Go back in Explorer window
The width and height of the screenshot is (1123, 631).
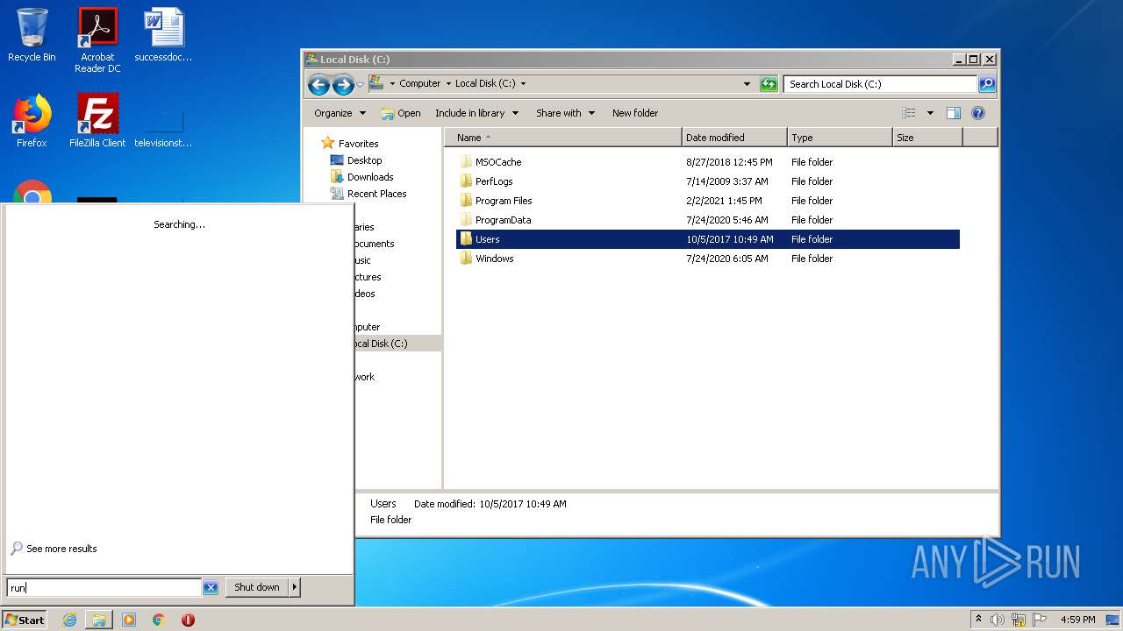318,84
